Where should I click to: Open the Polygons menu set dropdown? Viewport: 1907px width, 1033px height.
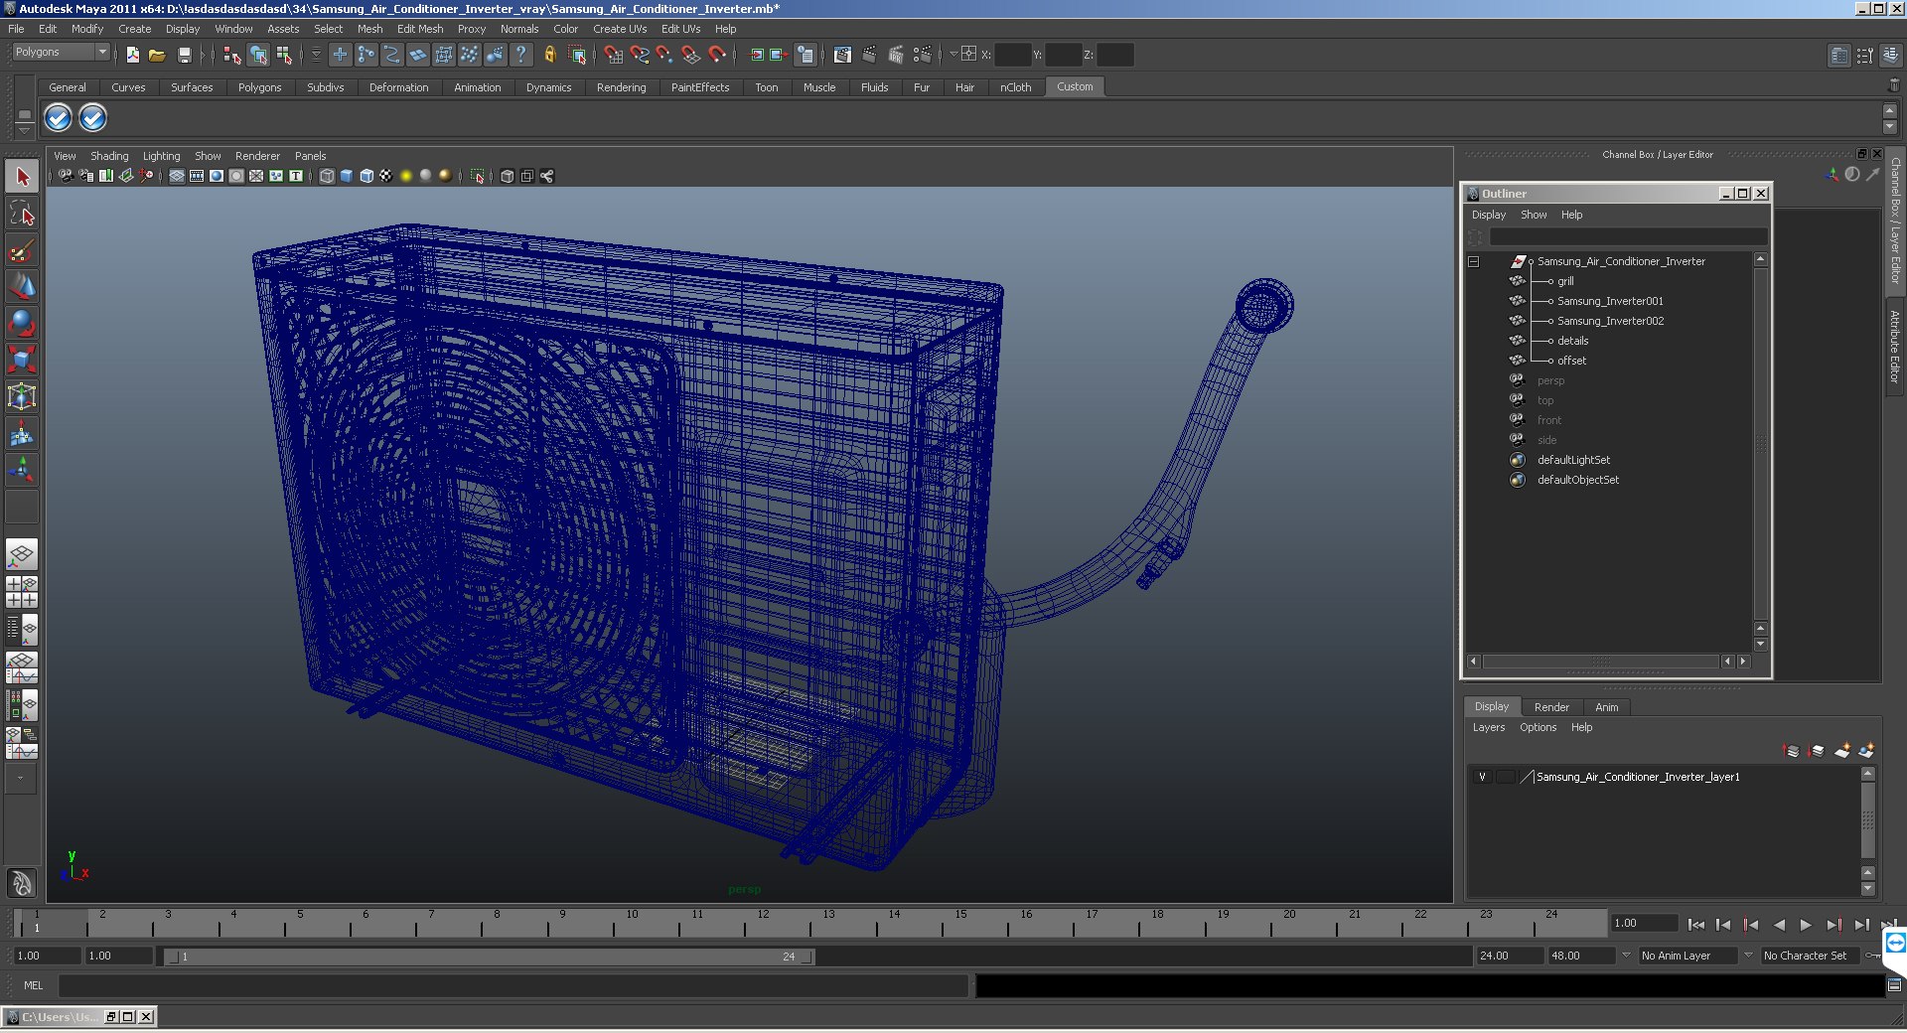point(101,52)
